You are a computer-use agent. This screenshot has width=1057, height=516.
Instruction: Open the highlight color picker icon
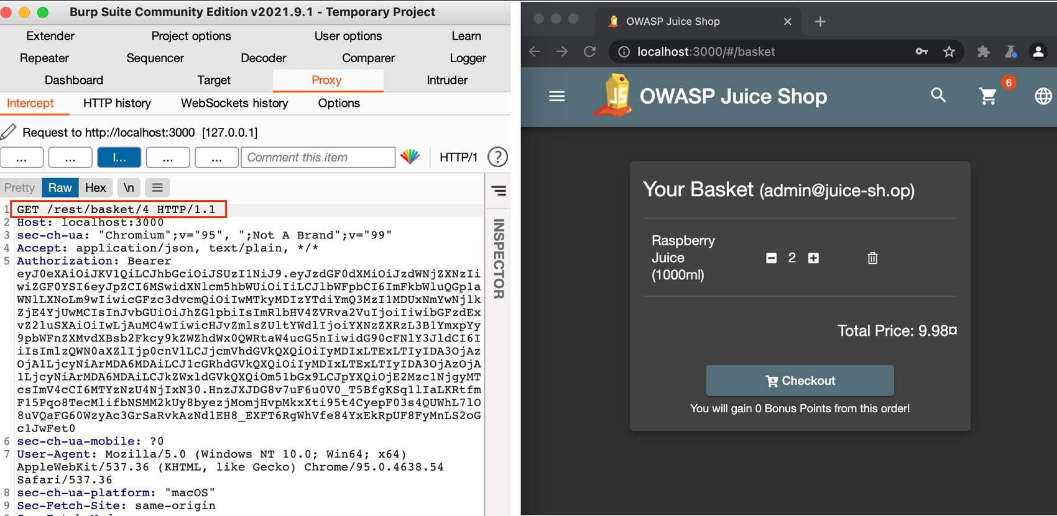click(410, 157)
